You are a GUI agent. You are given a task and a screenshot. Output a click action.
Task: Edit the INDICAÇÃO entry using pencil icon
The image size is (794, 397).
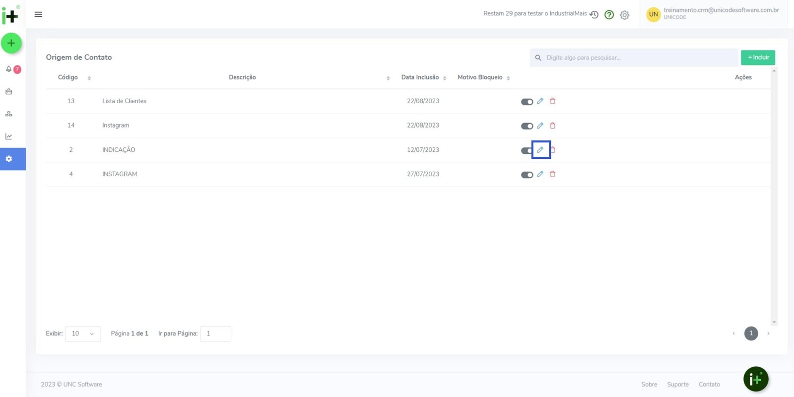click(540, 150)
